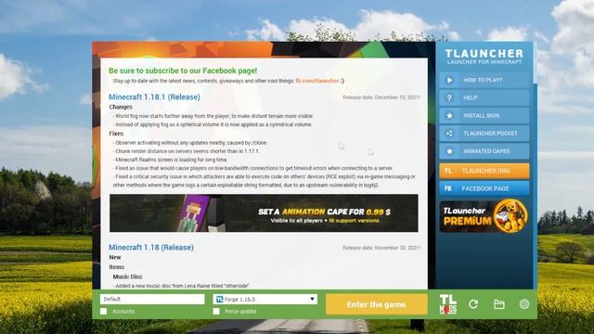Viewport: 594px width, 334px height.
Task: Open the FACEBOOK PAGE button
Action: point(484,188)
